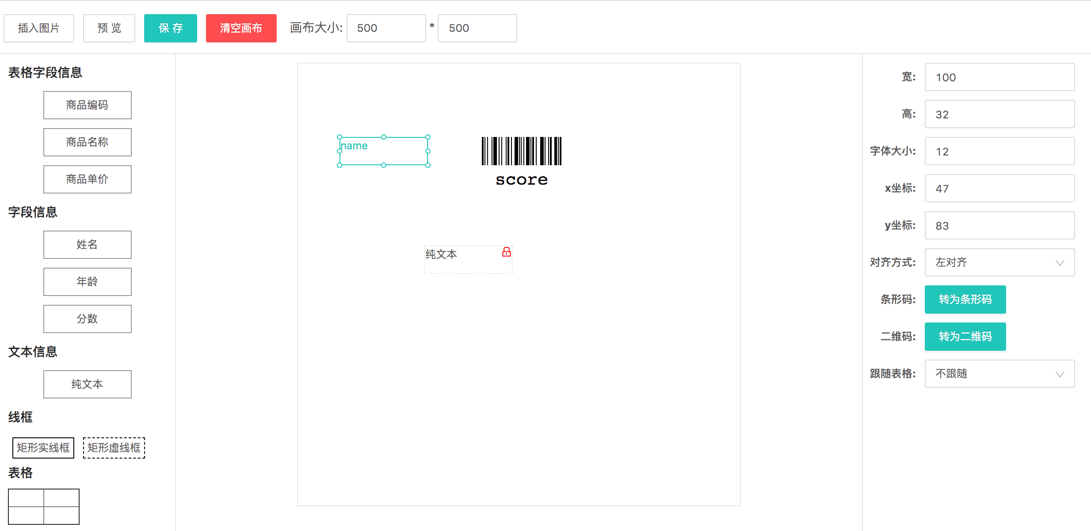Click the 保存 save button
The width and height of the screenshot is (1091, 531).
coord(171,28)
